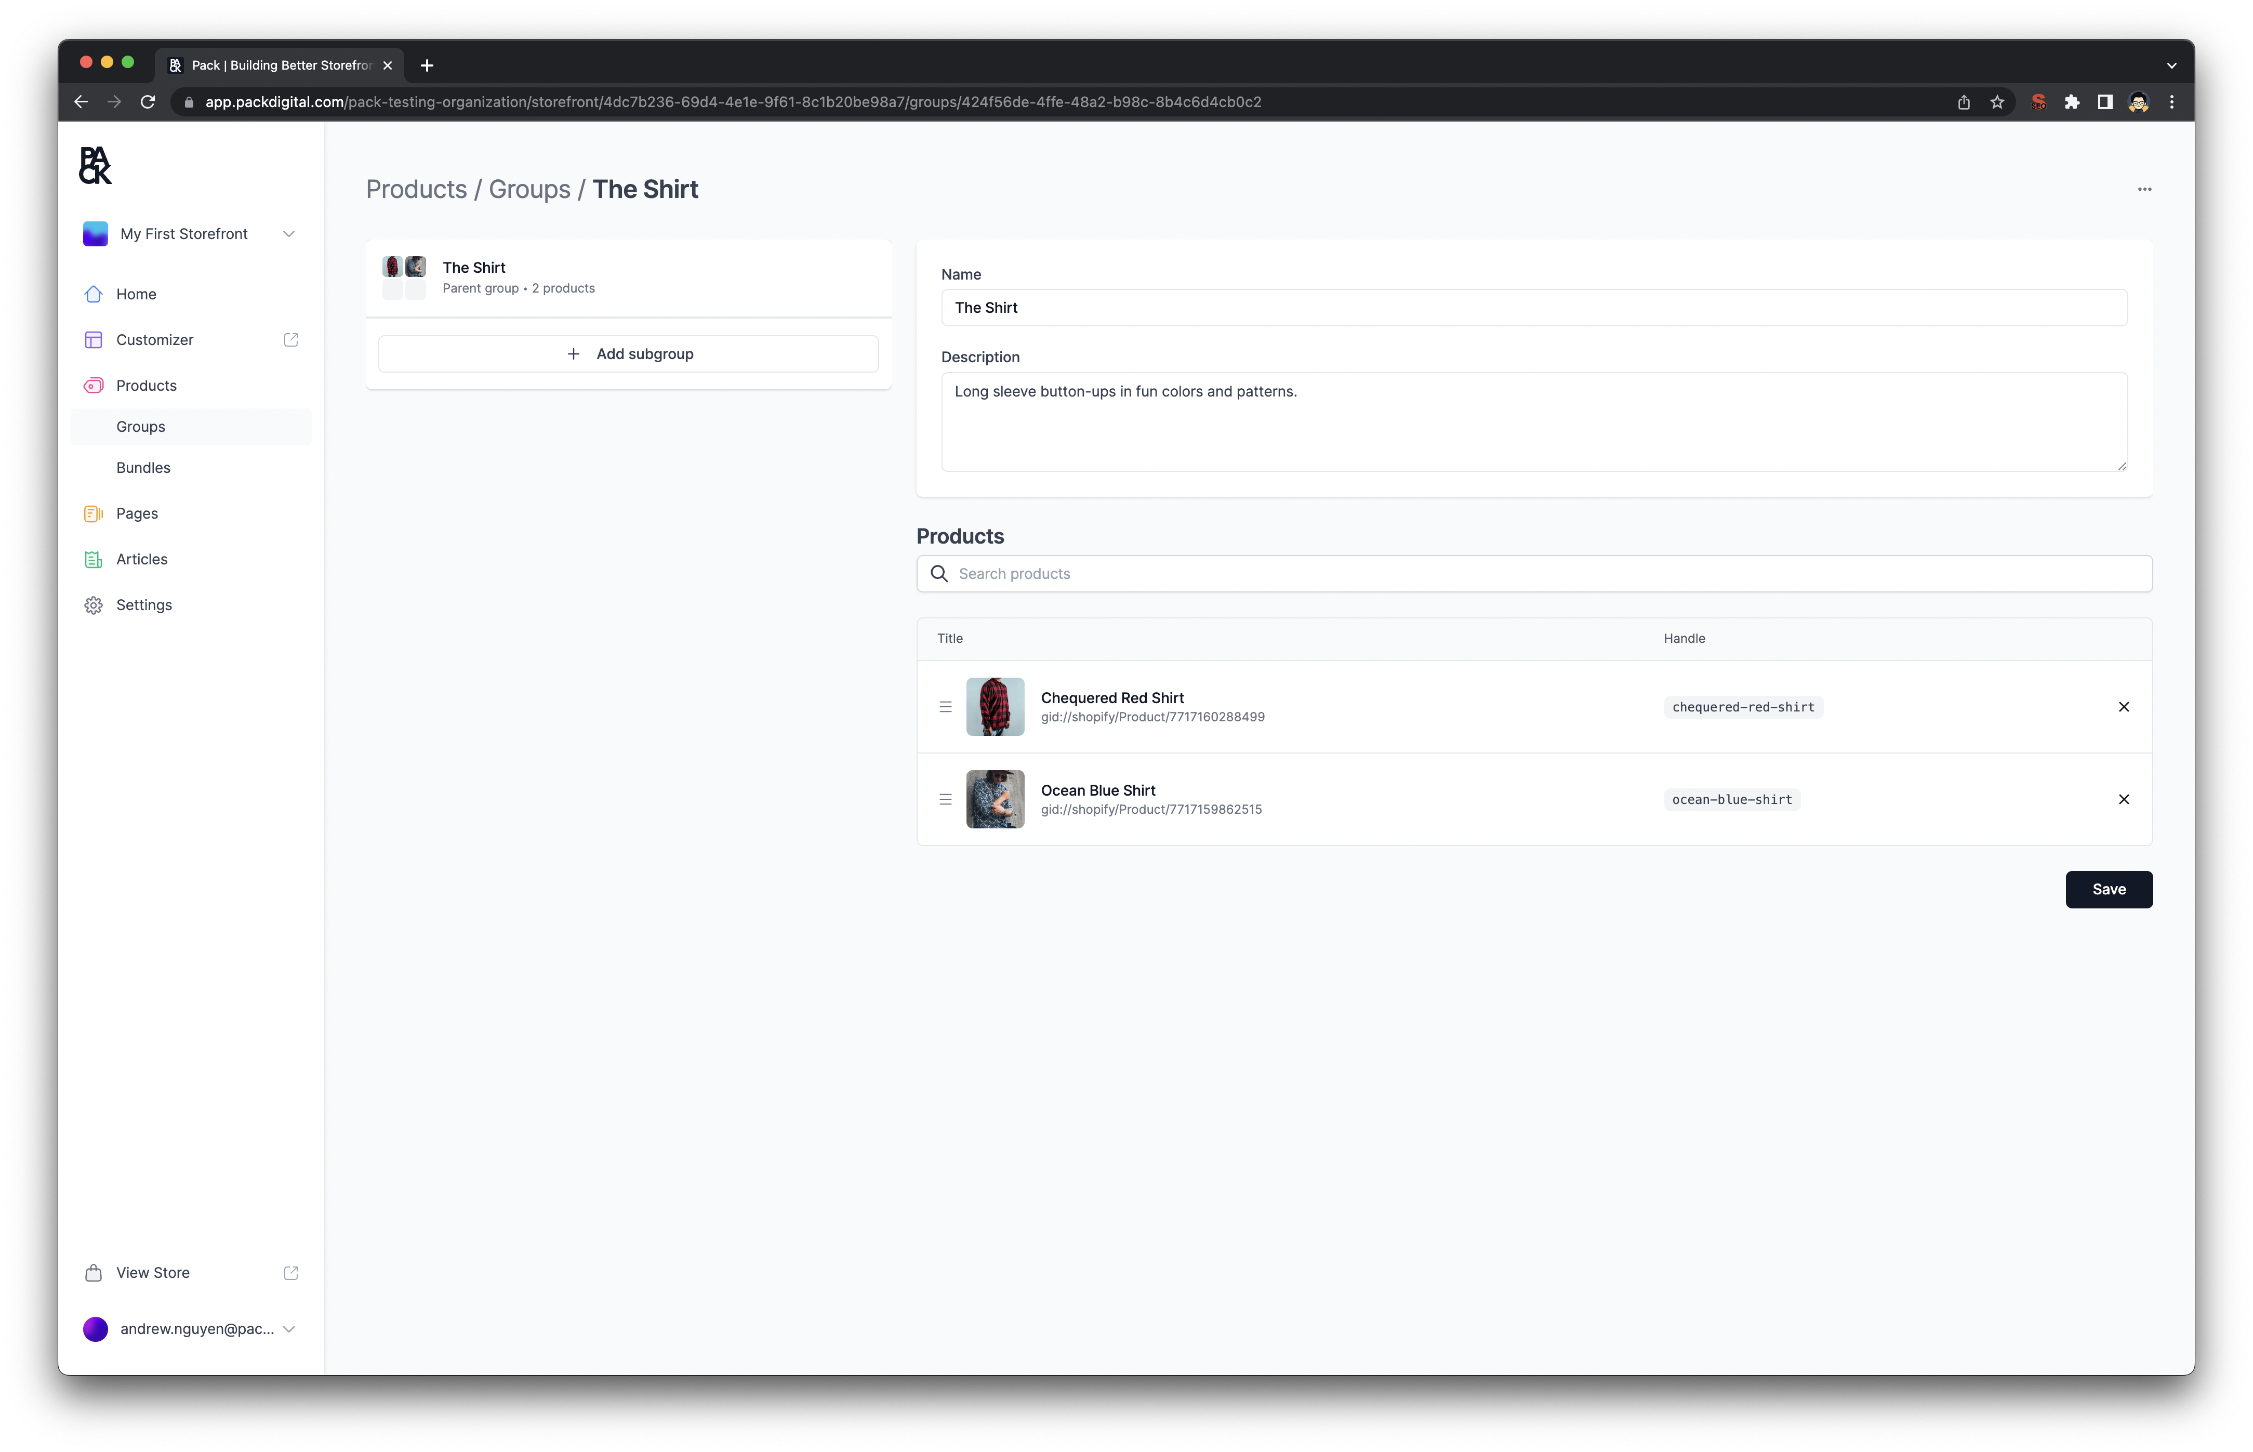Click the Add subgroup button

(628, 354)
